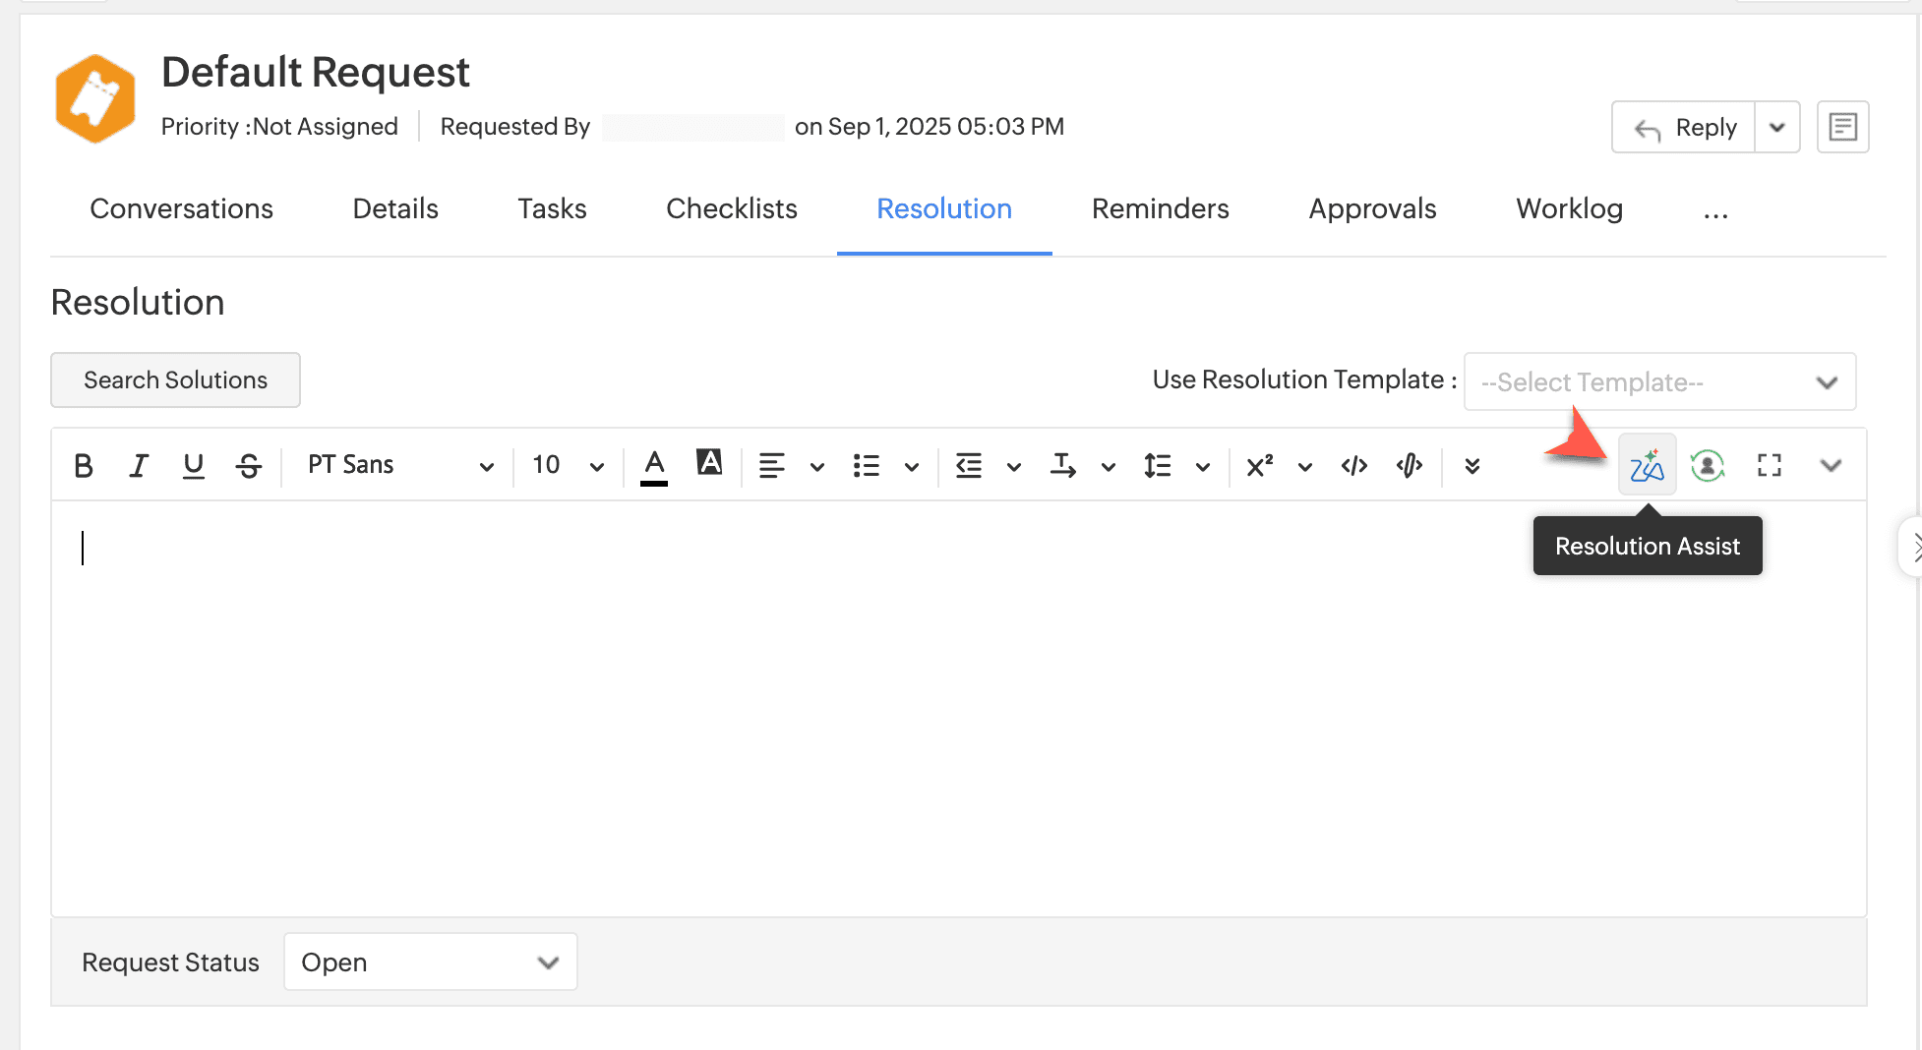This screenshot has height=1050, width=1922.
Task: Switch to Conversations tab
Action: click(x=181, y=208)
